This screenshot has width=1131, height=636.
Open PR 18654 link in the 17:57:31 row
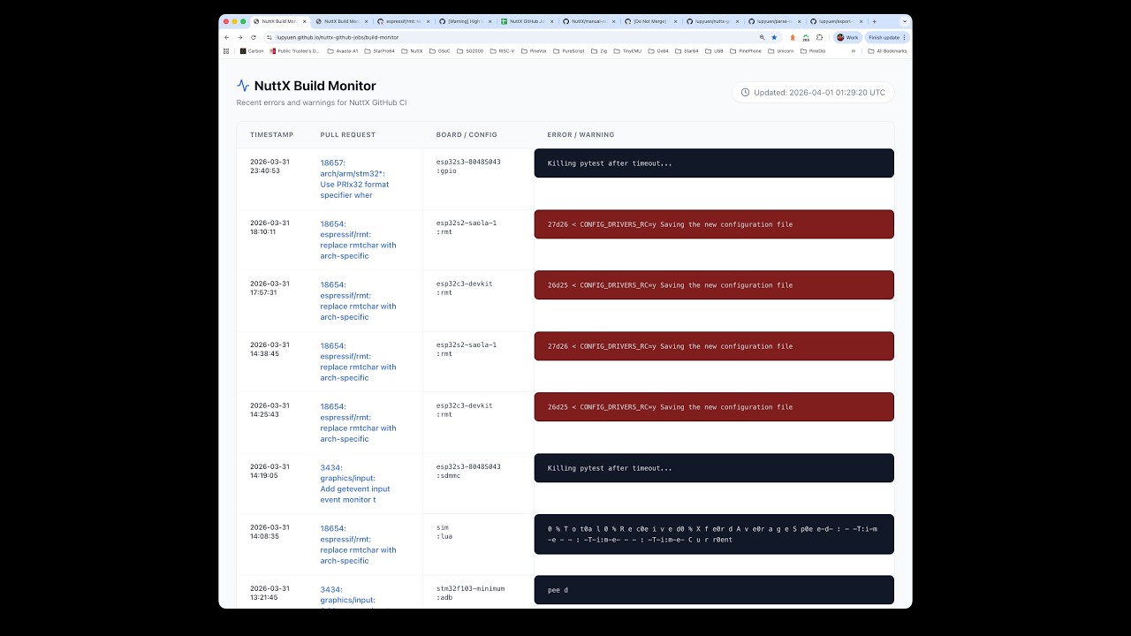(358, 300)
